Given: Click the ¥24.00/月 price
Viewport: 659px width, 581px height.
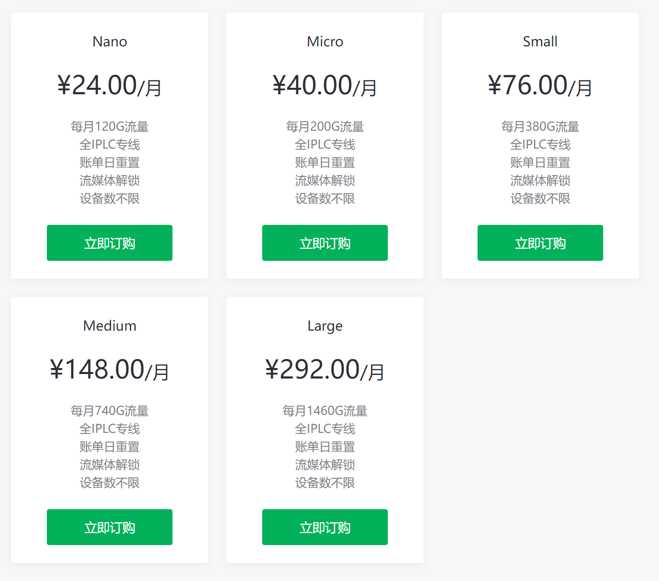Looking at the screenshot, I should pyautogui.click(x=110, y=85).
